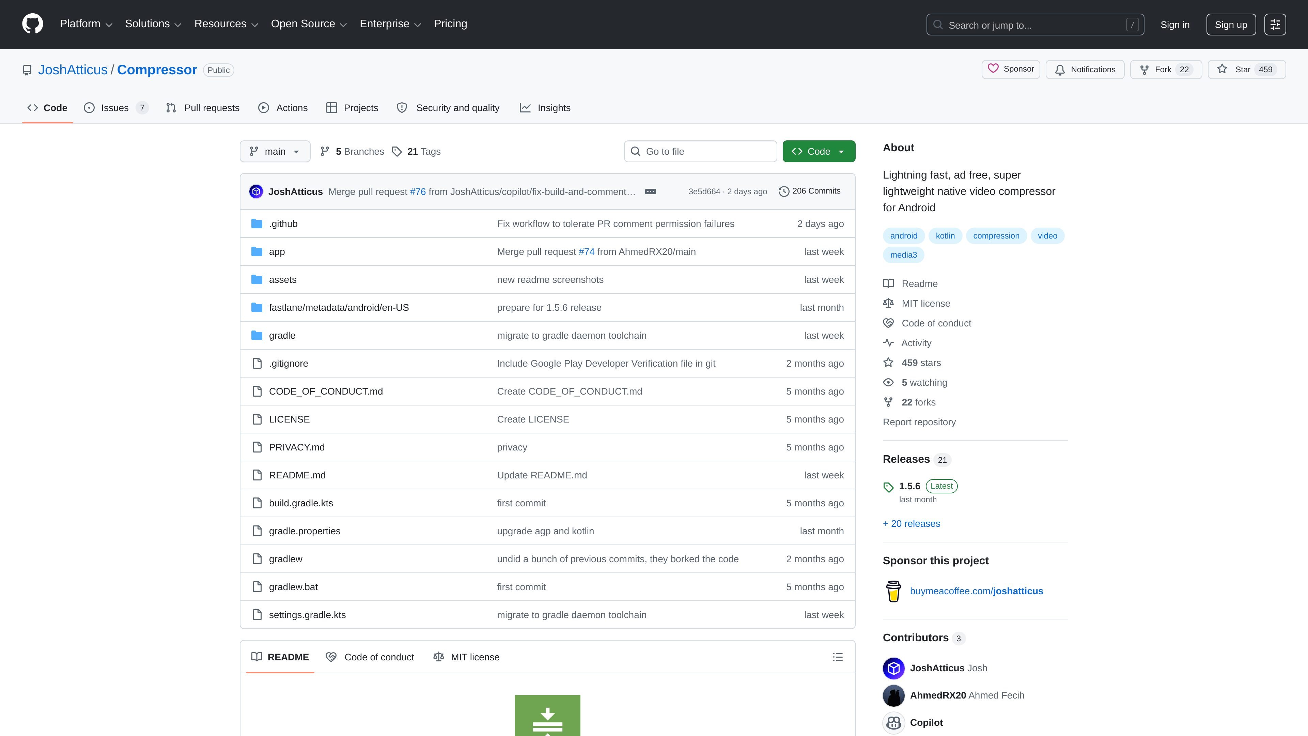View the 5 Branches link
This screenshot has height=736, width=1308.
point(352,151)
